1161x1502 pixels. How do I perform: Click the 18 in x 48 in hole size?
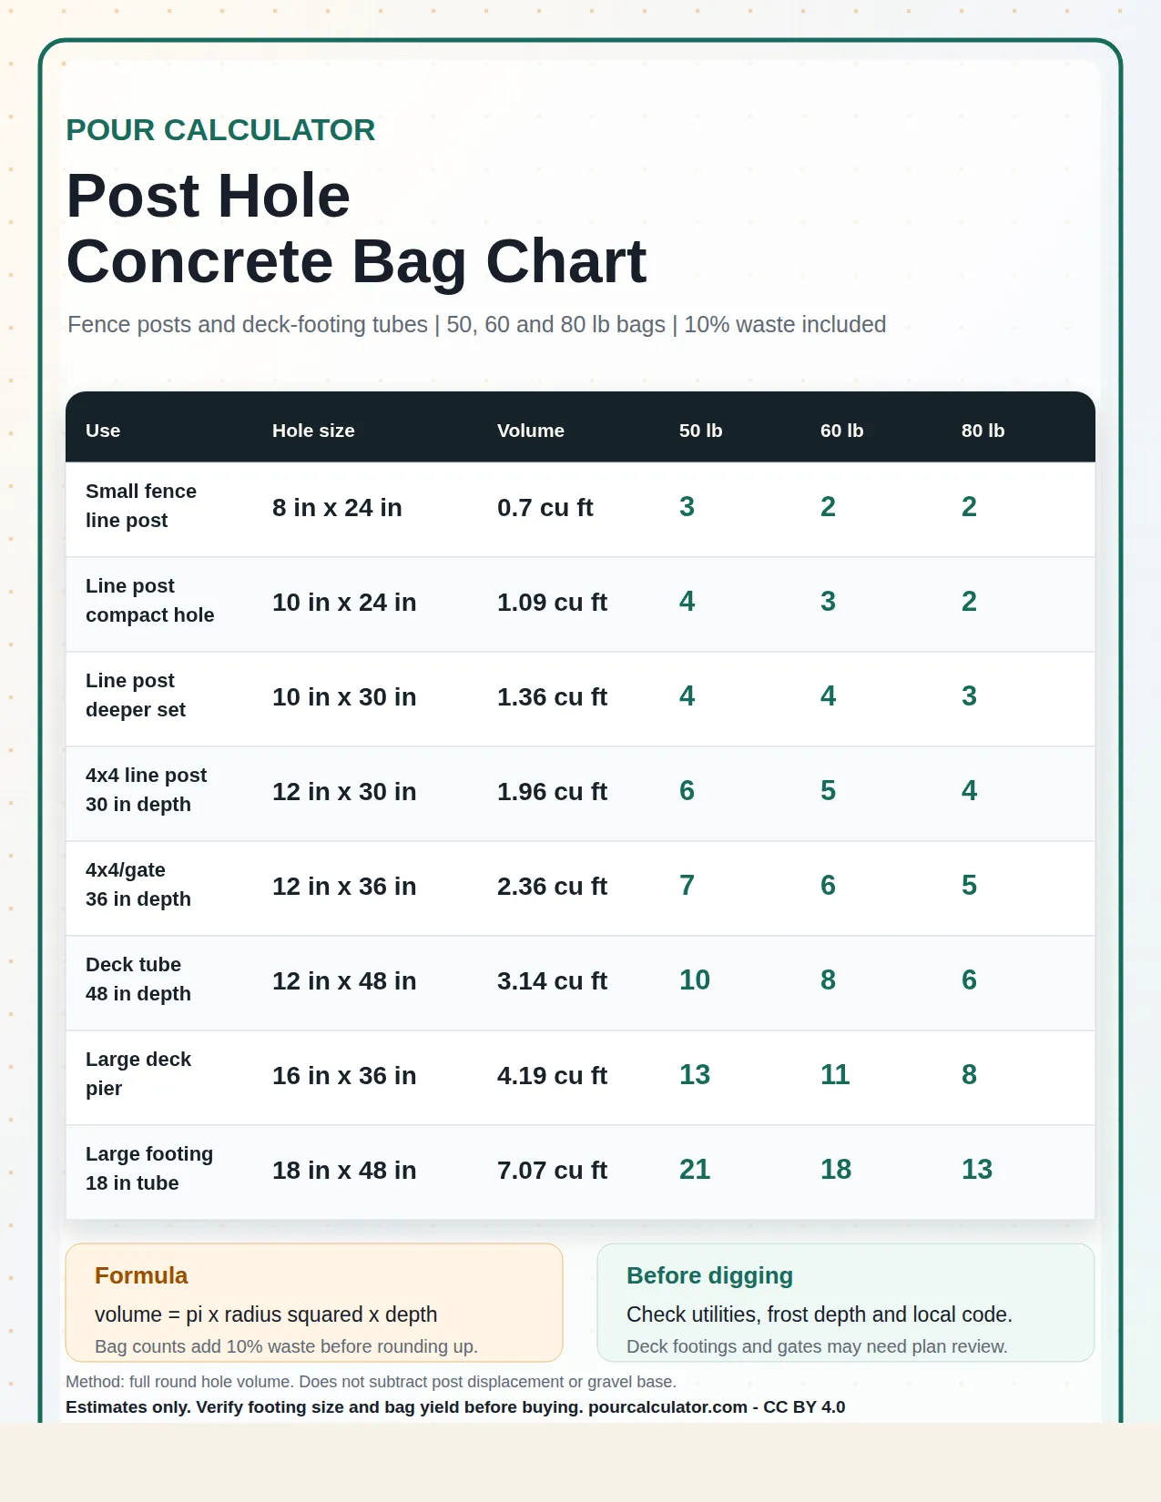344,1171
